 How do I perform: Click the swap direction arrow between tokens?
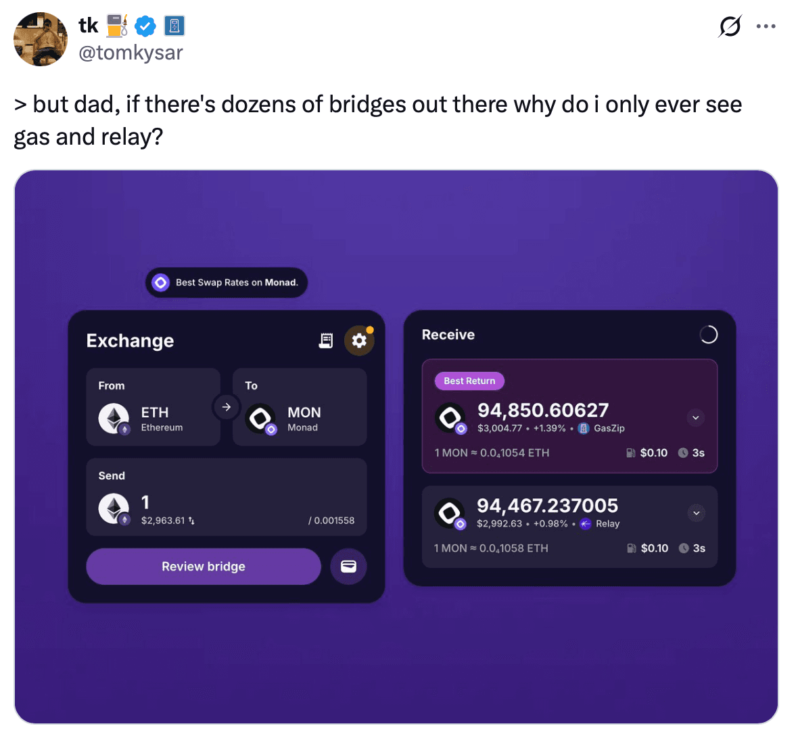point(227,407)
